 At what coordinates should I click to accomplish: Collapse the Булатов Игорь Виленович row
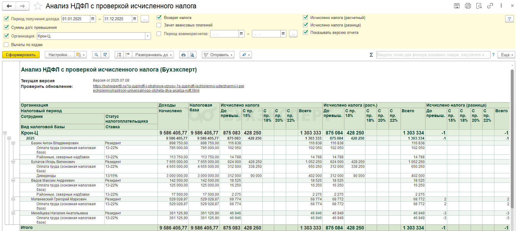point(13,162)
